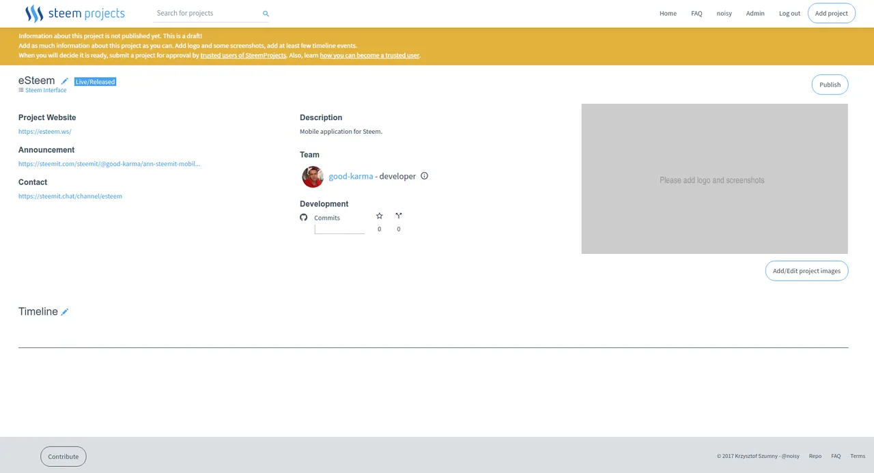Open FAQ link in footer

point(836,456)
